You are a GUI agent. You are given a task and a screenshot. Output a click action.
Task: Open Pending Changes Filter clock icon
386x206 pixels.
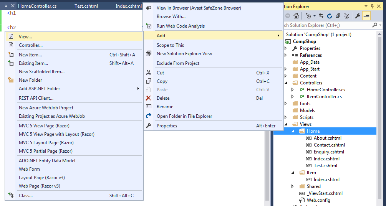coord(308,16)
